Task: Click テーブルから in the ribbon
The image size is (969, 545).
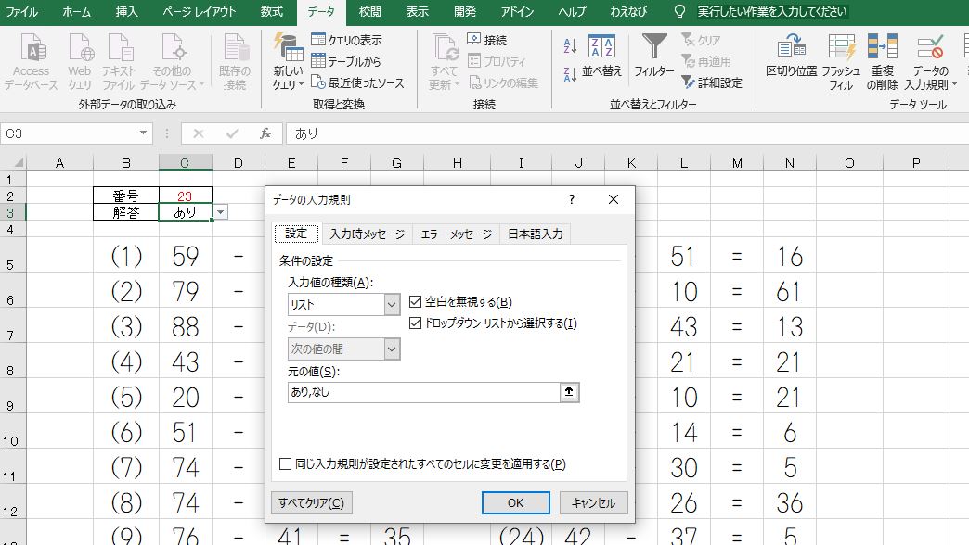Action: click(x=346, y=61)
